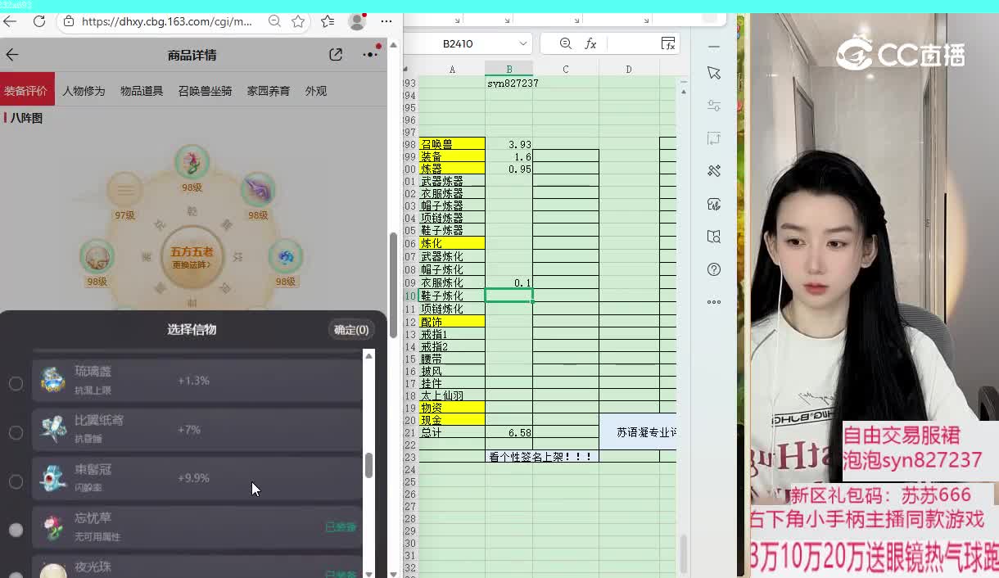This screenshot has height=578, width=999.
Task: Select column C header
Action: click(x=565, y=70)
